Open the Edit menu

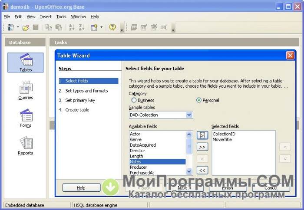pos(18,17)
